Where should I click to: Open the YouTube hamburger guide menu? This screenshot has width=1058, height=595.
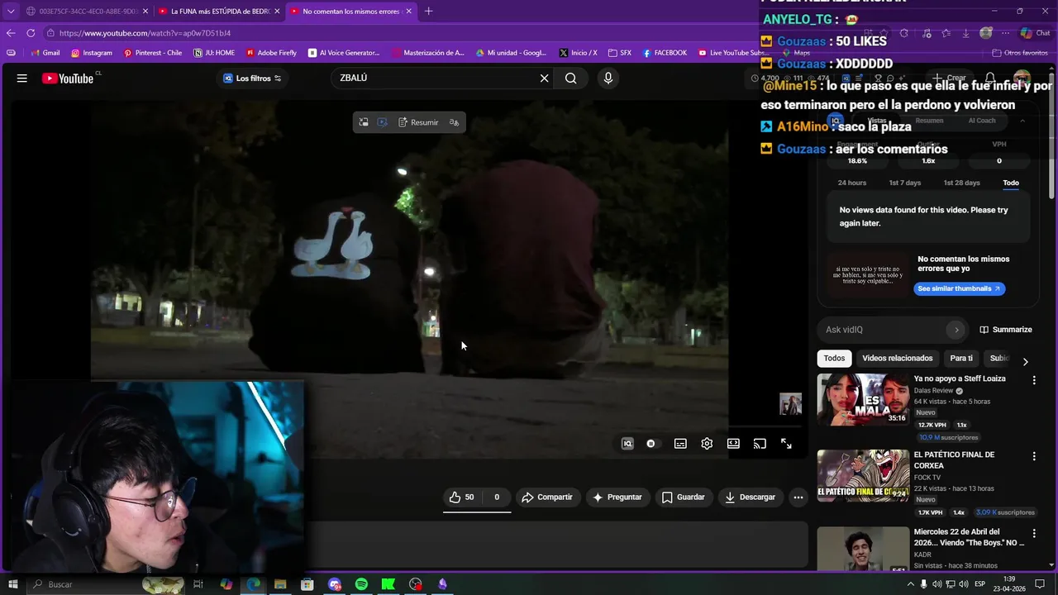[x=22, y=79]
